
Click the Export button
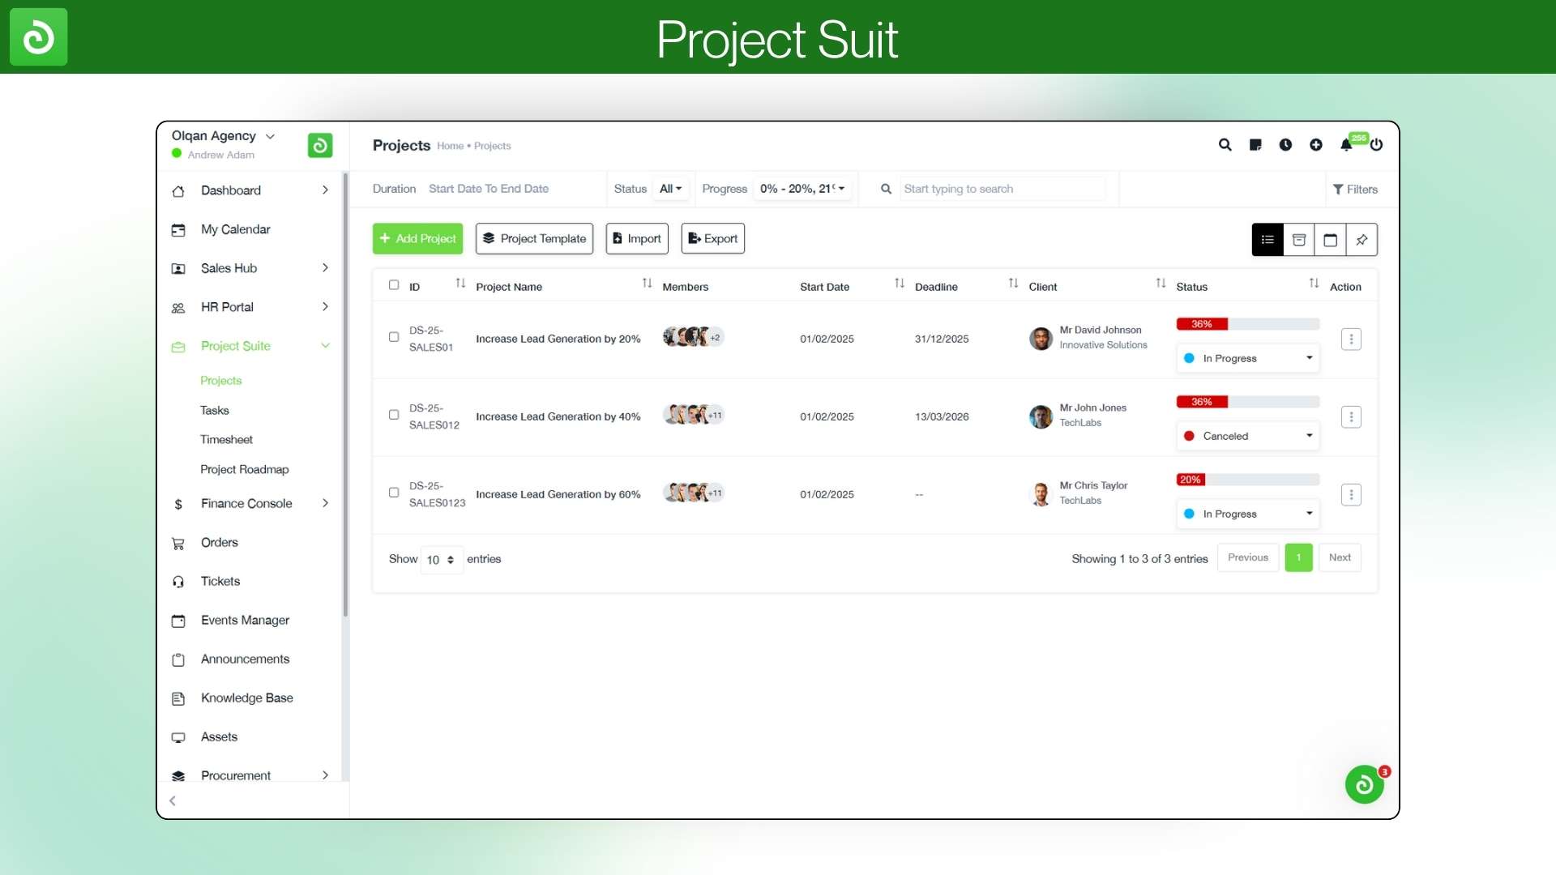[x=712, y=238]
